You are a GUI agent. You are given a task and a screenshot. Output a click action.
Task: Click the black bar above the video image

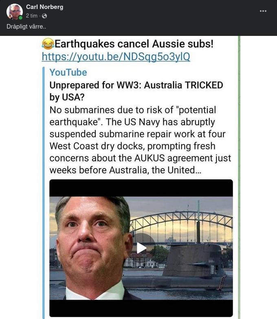[x=141, y=188]
